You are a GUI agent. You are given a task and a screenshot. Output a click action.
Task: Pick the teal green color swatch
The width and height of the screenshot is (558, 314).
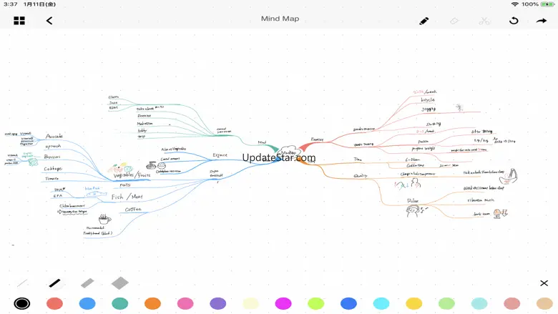(x=120, y=303)
